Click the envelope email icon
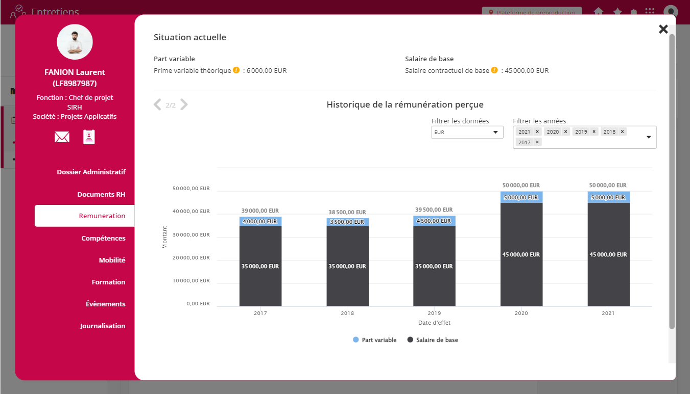 tap(62, 137)
